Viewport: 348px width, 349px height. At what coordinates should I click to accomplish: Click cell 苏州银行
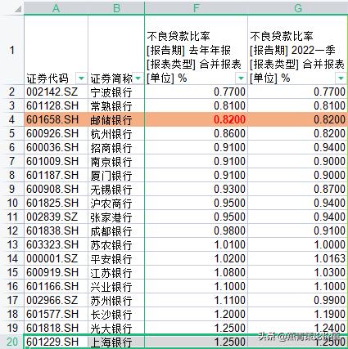(x=116, y=300)
